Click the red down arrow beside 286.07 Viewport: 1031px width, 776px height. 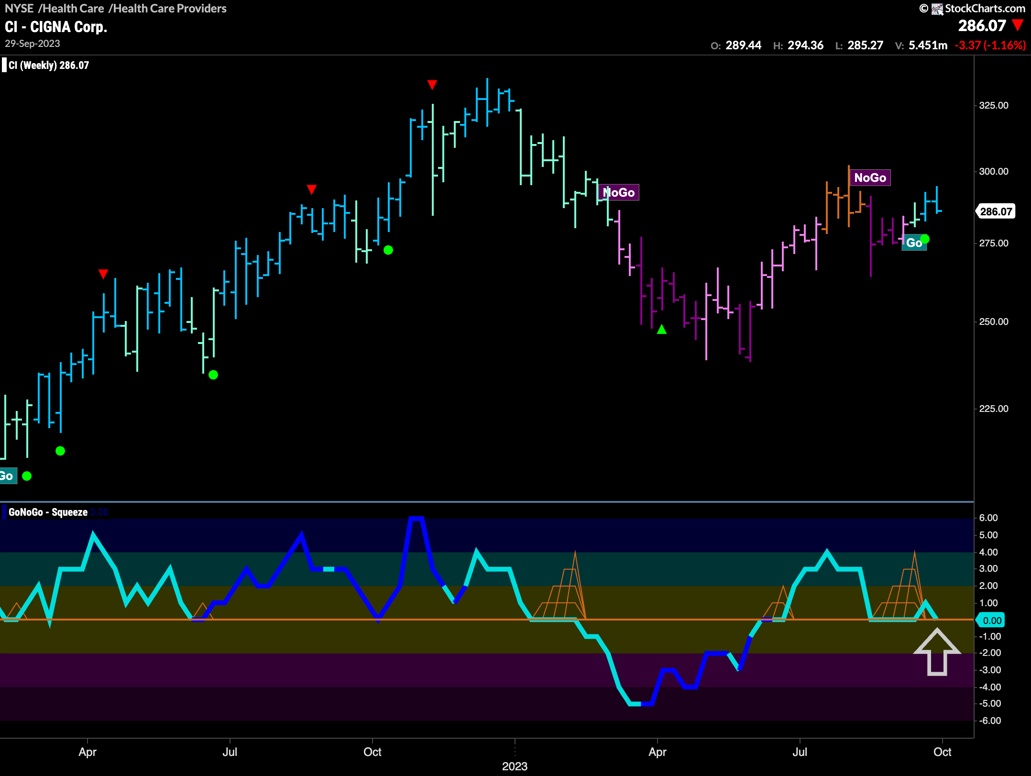[x=1018, y=25]
